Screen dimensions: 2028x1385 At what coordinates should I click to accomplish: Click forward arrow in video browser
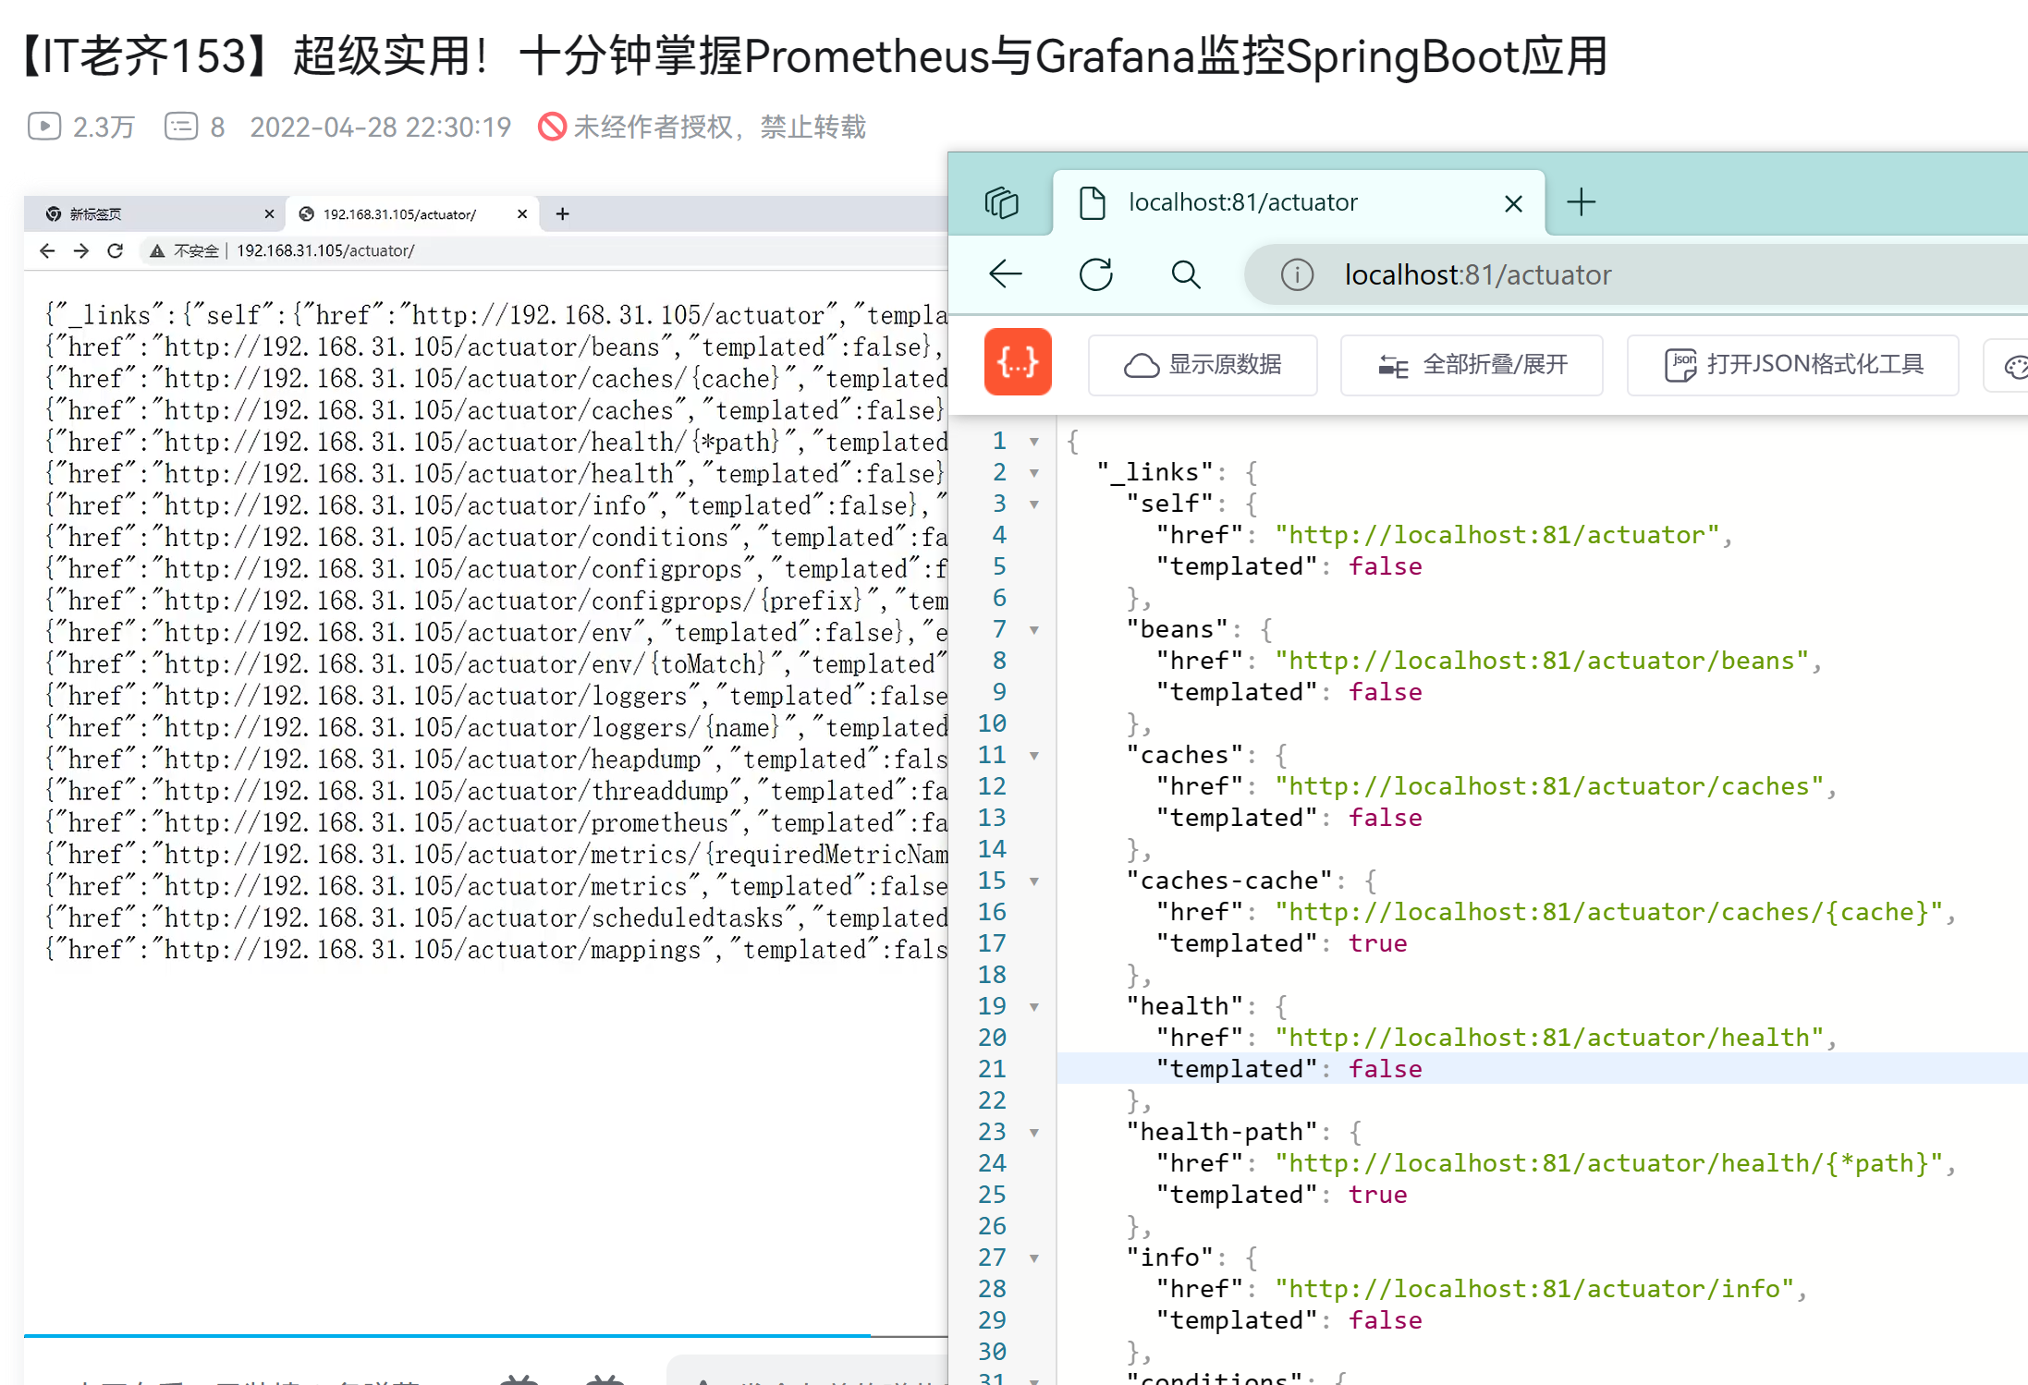(81, 250)
